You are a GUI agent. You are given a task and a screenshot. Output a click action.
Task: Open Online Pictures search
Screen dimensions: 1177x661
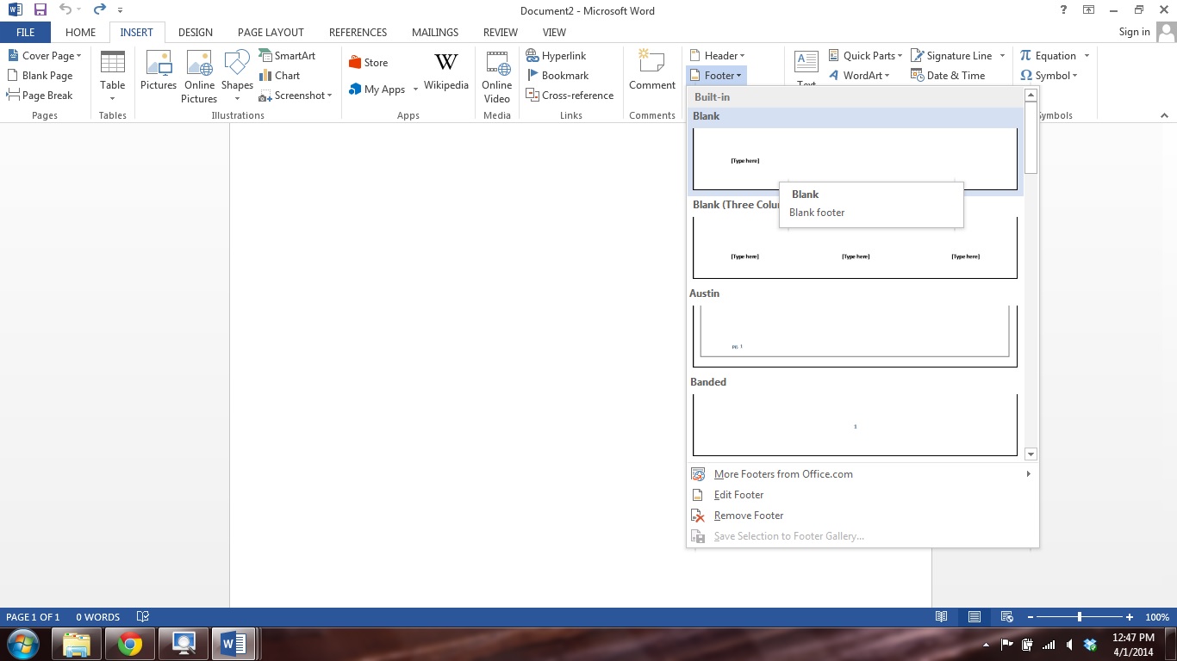tap(199, 76)
